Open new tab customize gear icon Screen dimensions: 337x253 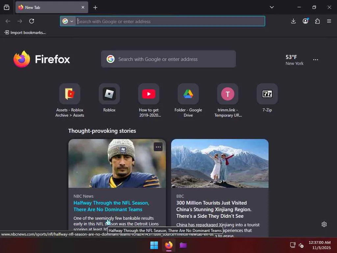(x=324, y=224)
